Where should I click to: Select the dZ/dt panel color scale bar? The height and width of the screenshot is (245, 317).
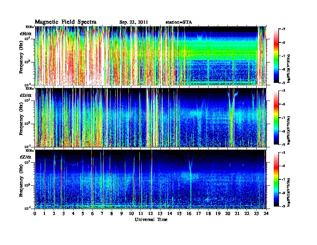pos(276,179)
